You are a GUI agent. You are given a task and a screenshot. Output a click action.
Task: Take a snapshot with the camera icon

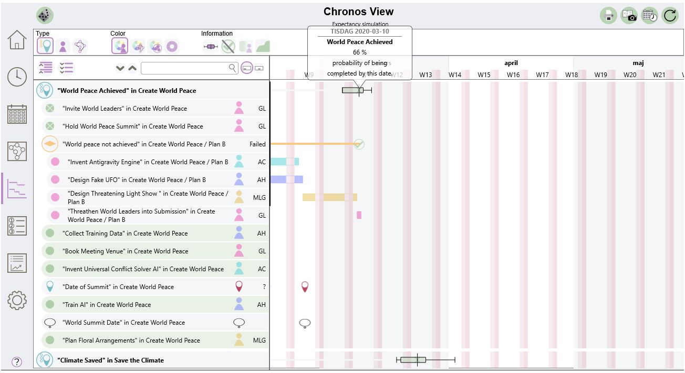pos(629,16)
